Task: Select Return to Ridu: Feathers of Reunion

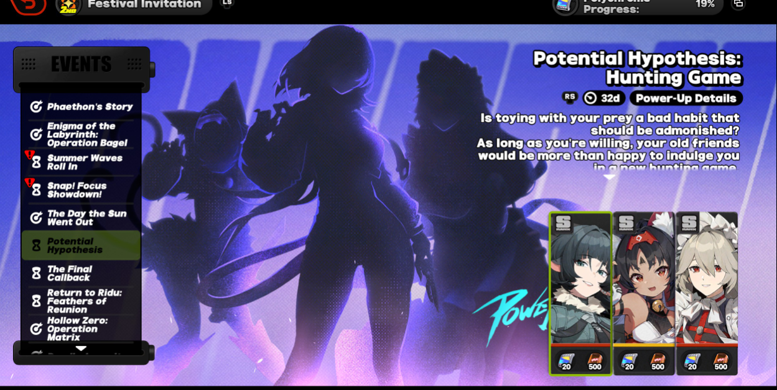Action: click(x=81, y=301)
